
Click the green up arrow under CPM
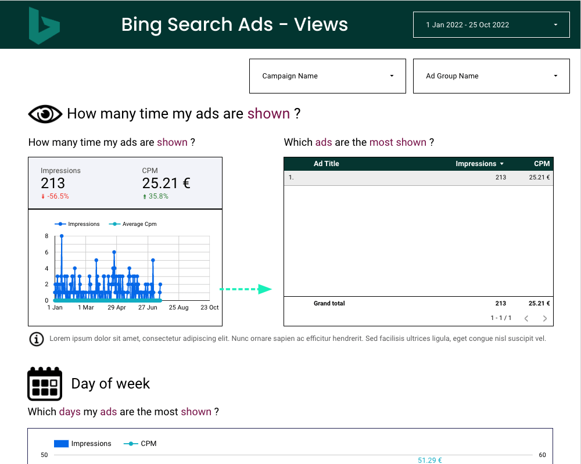(144, 197)
